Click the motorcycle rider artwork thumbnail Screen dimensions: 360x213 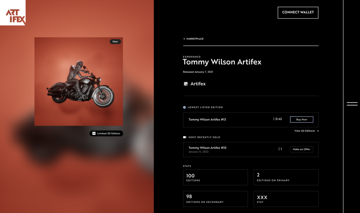(x=78, y=82)
